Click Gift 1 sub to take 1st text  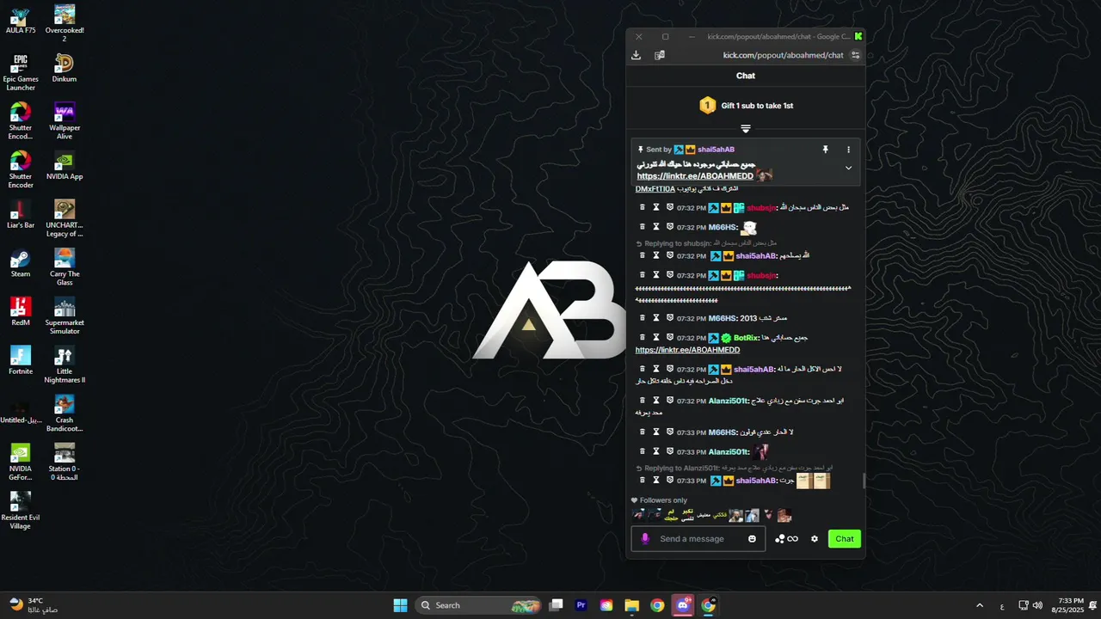[x=757, y=106]
